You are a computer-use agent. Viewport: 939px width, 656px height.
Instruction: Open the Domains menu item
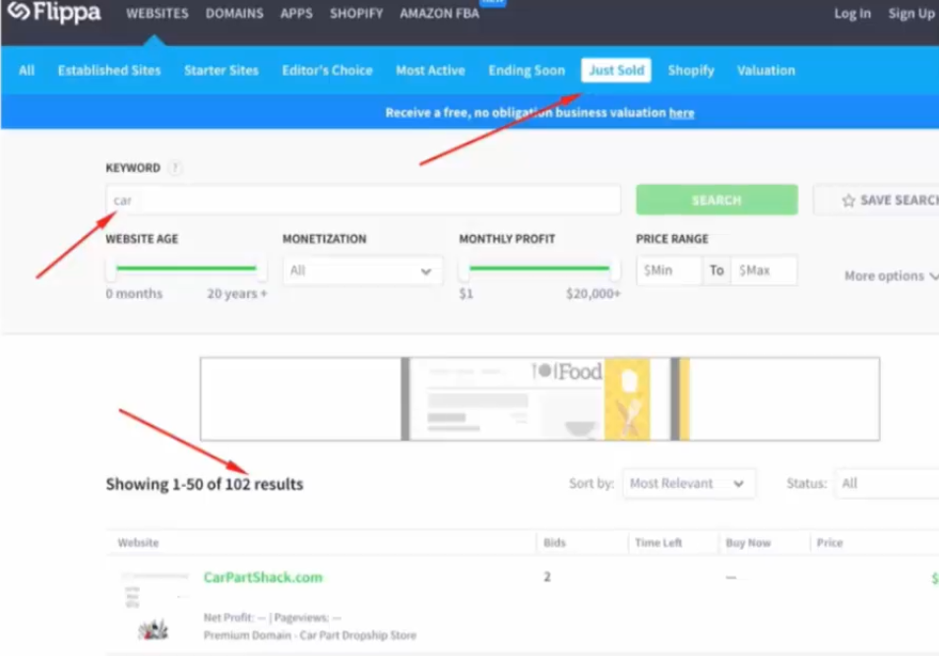pos(234,14)
